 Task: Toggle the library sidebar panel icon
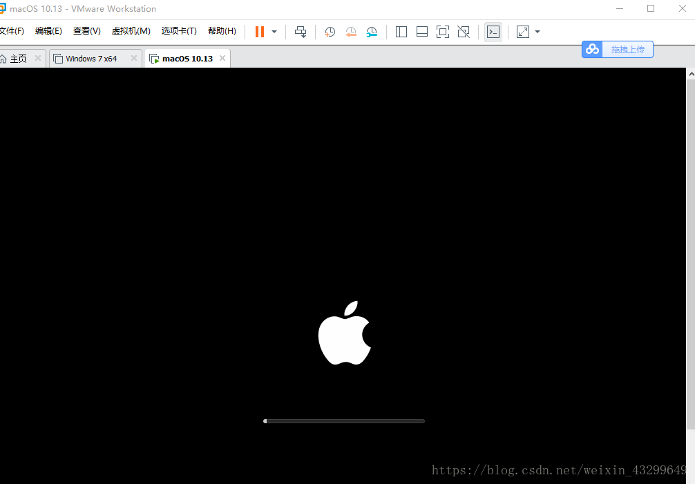(x=401, y=32)
